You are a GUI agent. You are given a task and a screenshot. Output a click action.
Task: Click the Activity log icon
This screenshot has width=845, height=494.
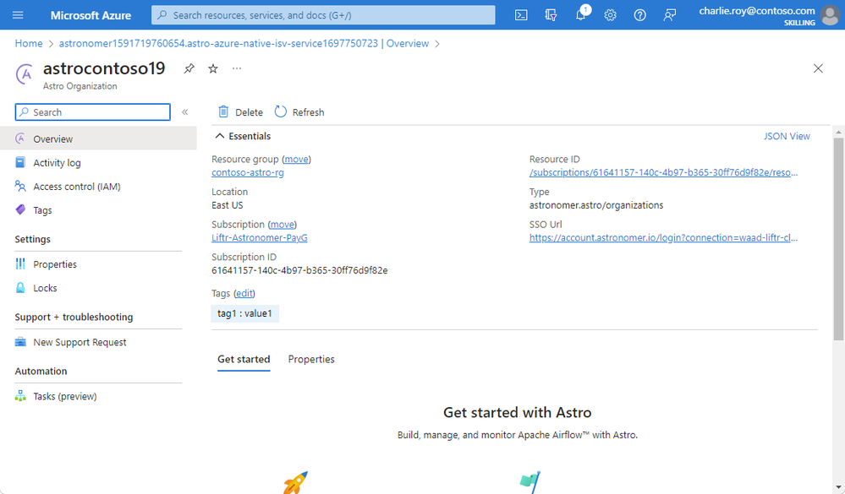(x=20, y=162)
